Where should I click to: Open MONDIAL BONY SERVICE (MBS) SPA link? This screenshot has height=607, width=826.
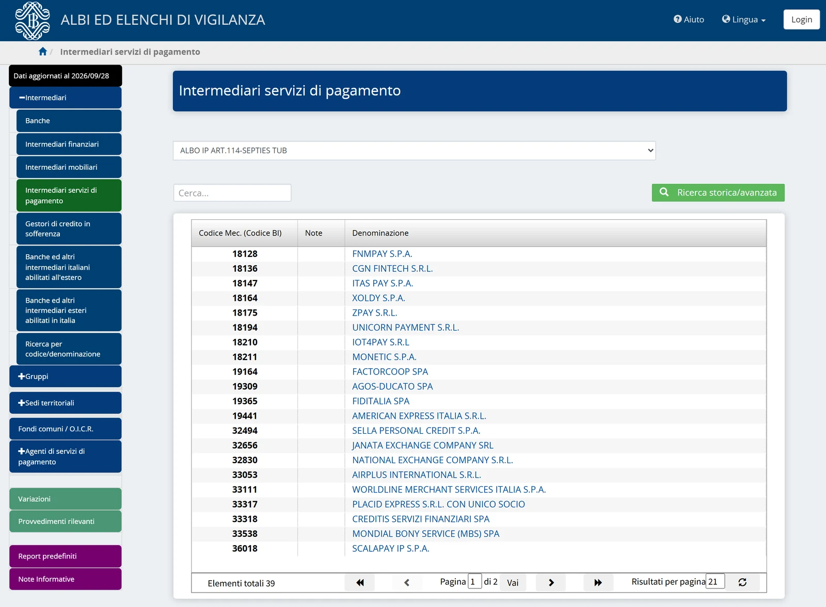(426, 534)
